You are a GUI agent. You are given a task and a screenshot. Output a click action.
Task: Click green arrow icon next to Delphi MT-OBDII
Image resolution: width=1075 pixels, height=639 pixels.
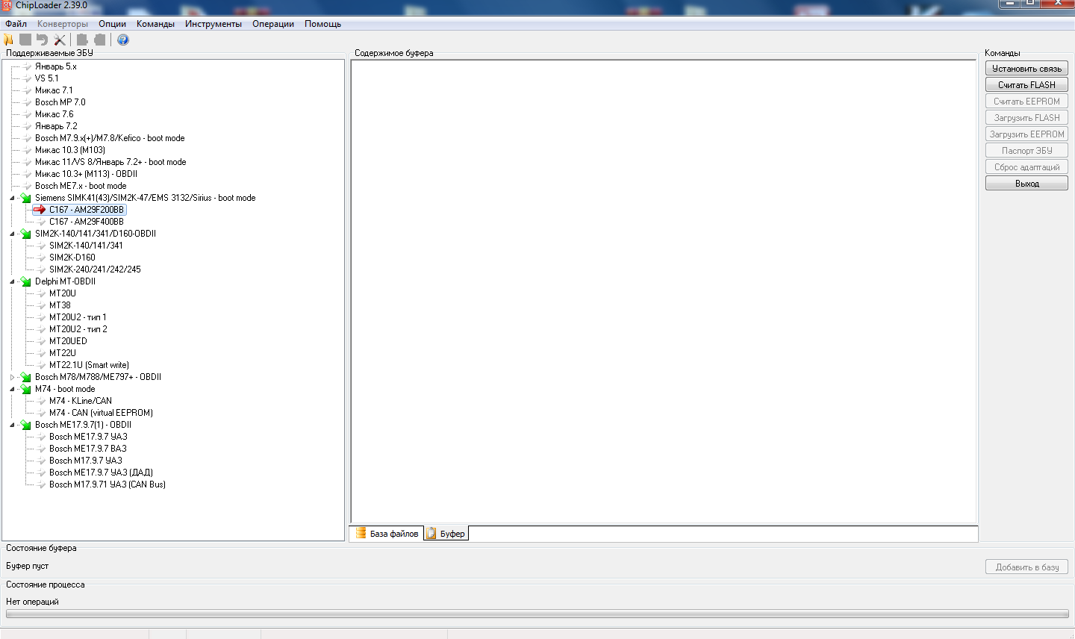pyautogui.click(x=26, y=281)
